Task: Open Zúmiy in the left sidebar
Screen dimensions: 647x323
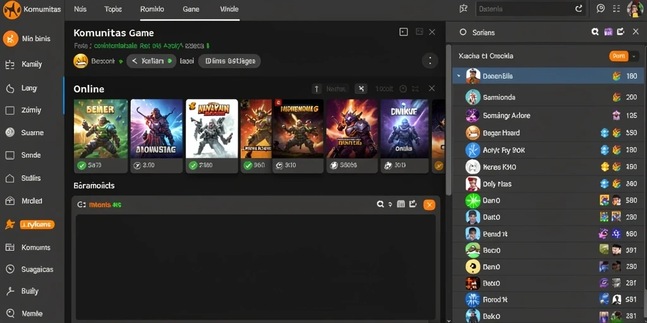Action: 31,110
